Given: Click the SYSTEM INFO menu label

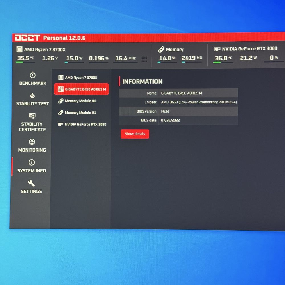Looking at the screenshot, I should click(32, 171).
